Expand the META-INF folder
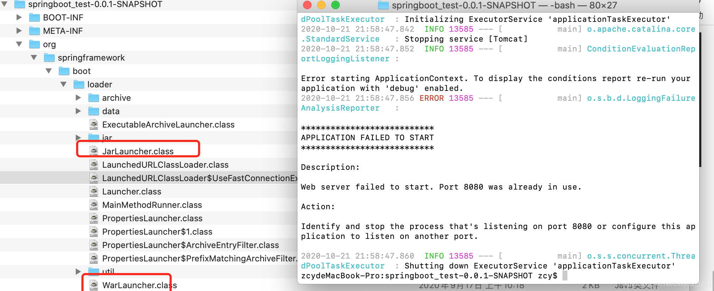This screenshot has width=714, height=291. pos(19,31)
